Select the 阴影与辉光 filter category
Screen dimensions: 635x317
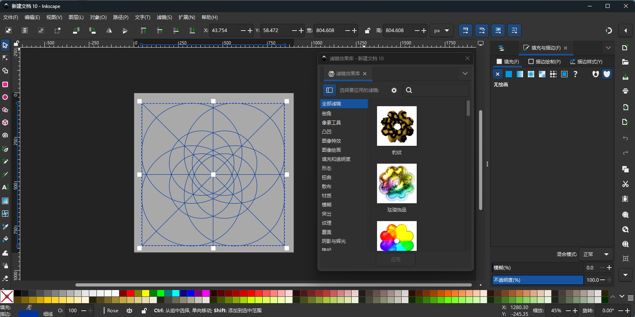[x=334, y=241]
